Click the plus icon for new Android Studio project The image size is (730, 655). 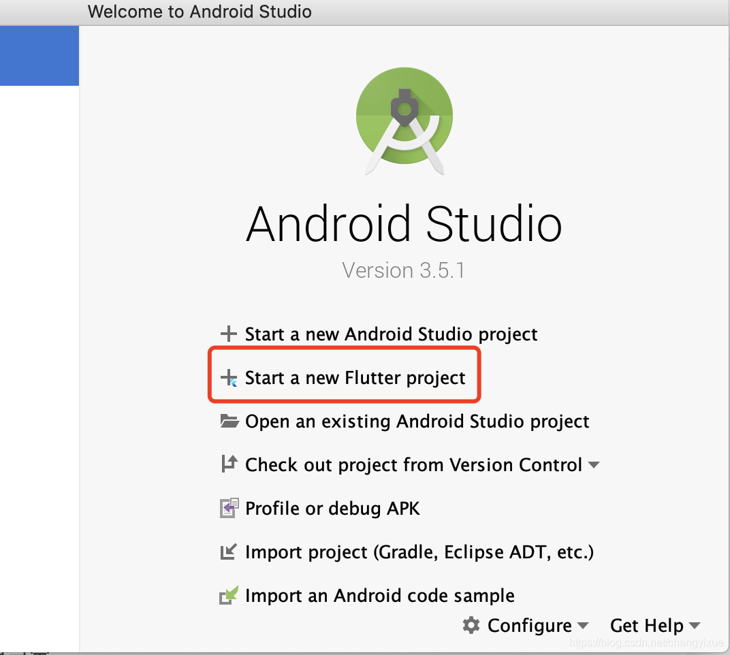pyautogui.click(x=229, y=334)
